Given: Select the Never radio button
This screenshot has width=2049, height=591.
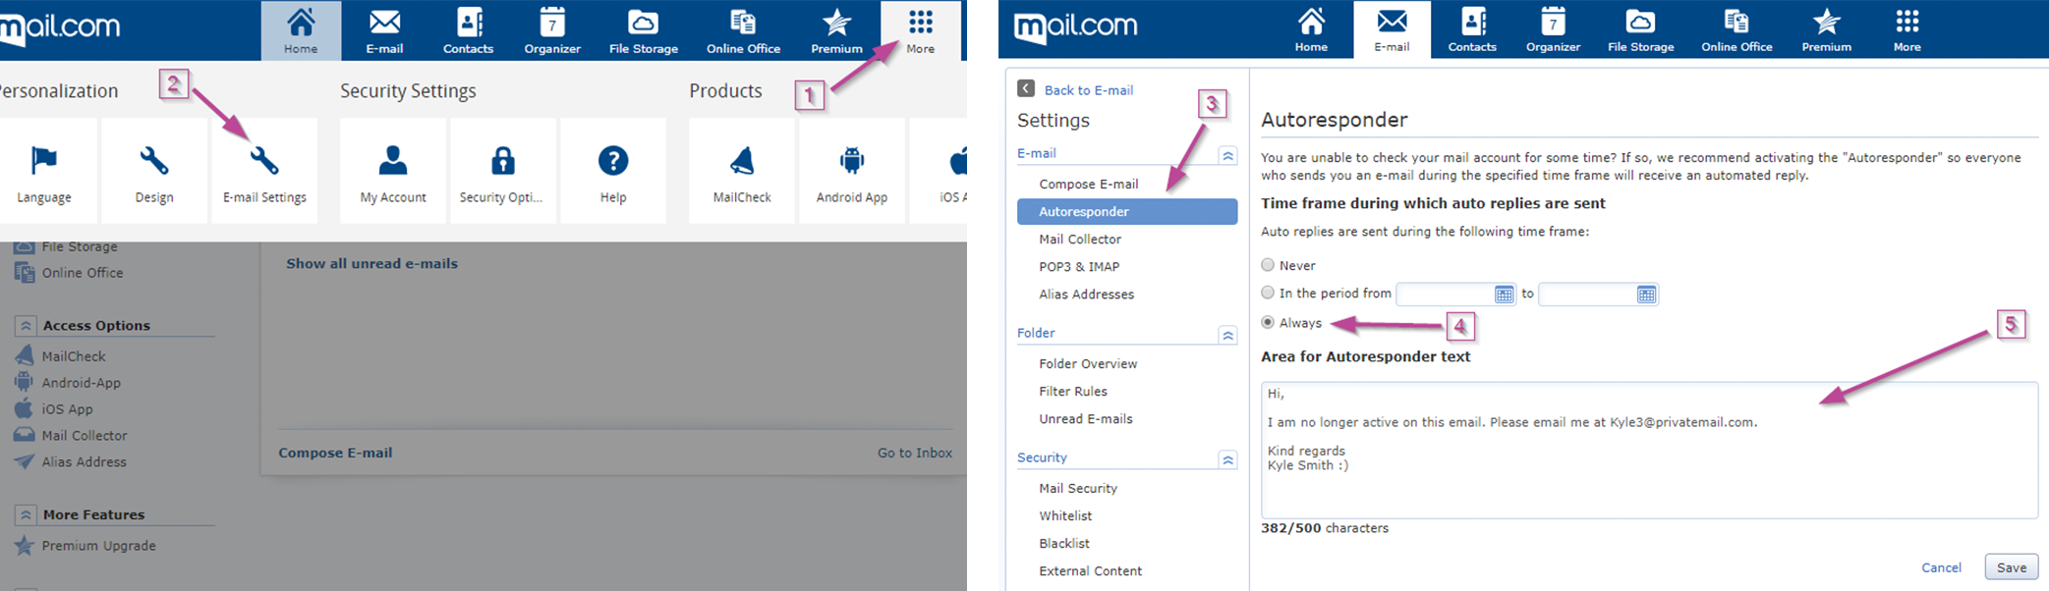Looking at the screenshot, I should click(1268, 265).
